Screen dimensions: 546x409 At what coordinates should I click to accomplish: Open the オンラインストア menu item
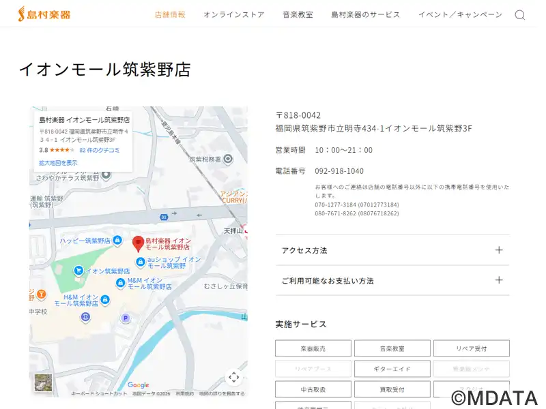233,14
